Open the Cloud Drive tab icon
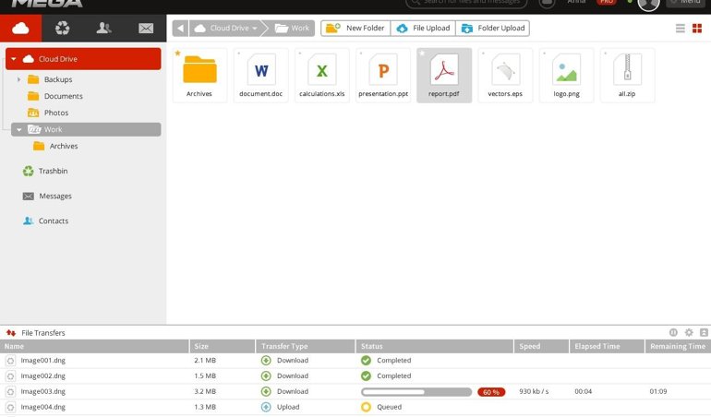Image resolution: width=711 pixels, height=417 pixels. pyautogui.click(x=21, y=28)
